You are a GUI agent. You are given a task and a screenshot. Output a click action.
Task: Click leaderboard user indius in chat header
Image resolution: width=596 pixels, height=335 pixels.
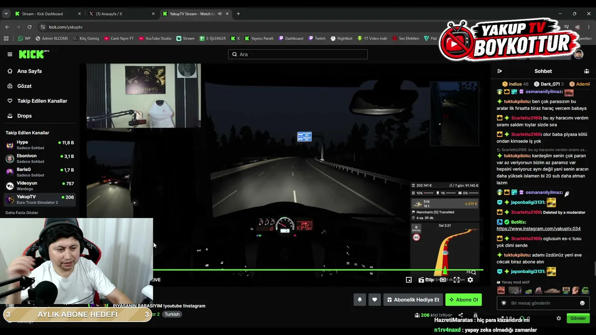click(x=515, y=84)
